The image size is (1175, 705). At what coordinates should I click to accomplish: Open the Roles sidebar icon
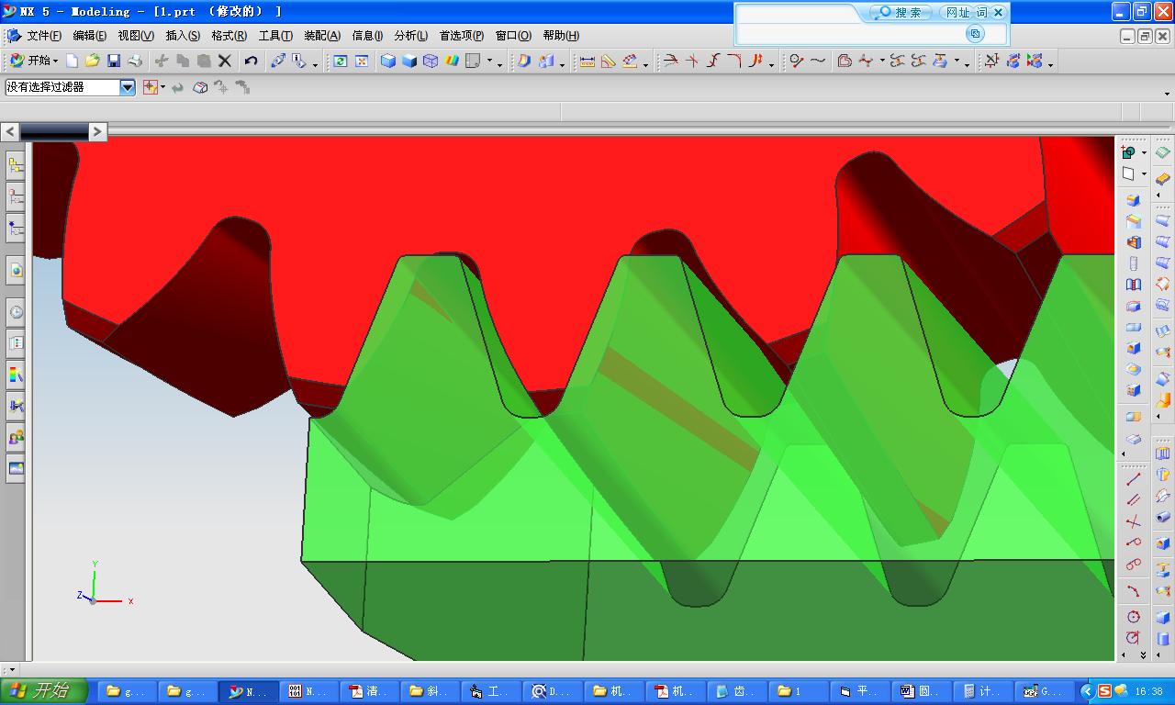tap(16, 437)
